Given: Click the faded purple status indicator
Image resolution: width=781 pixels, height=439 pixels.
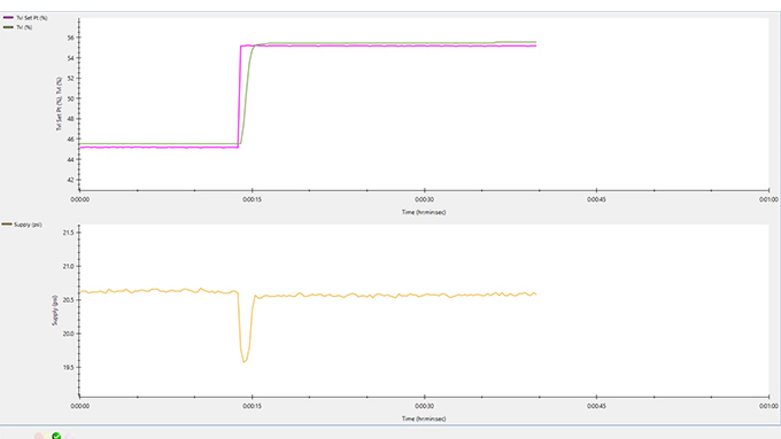Looking at the screenshot, I should 70,436.
